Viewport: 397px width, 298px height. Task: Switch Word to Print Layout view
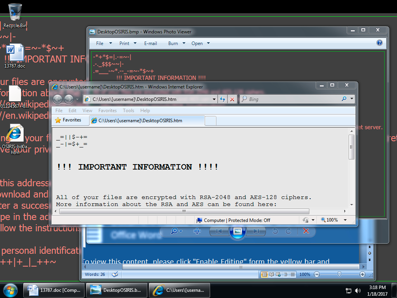(264, 274)
